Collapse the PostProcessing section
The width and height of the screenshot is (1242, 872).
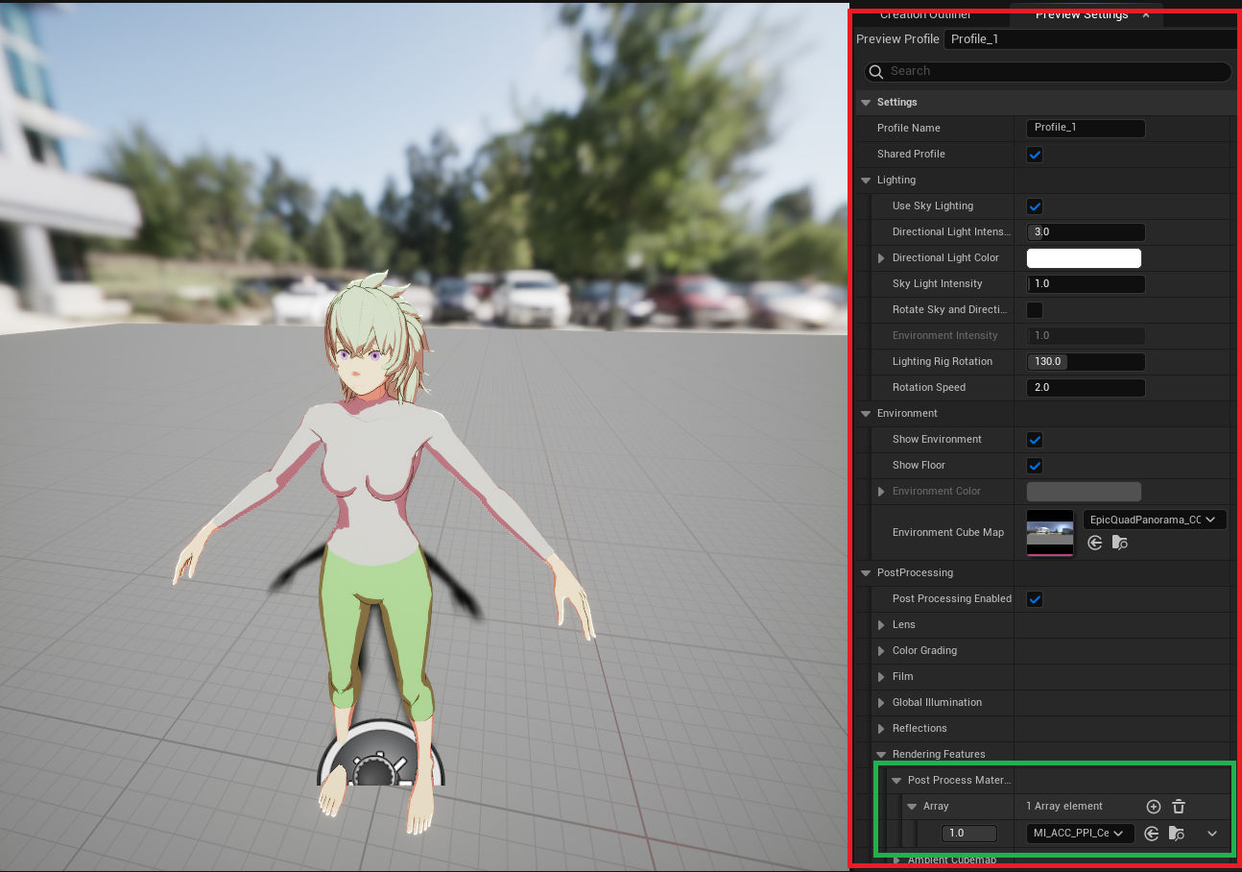tap(866, 573)
